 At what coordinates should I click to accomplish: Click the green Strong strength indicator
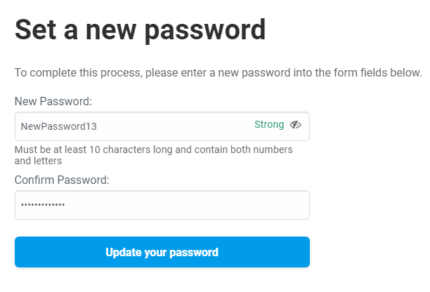click(269, 125)
